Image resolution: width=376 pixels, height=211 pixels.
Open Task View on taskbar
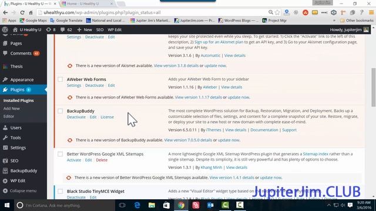pos(122,205)
